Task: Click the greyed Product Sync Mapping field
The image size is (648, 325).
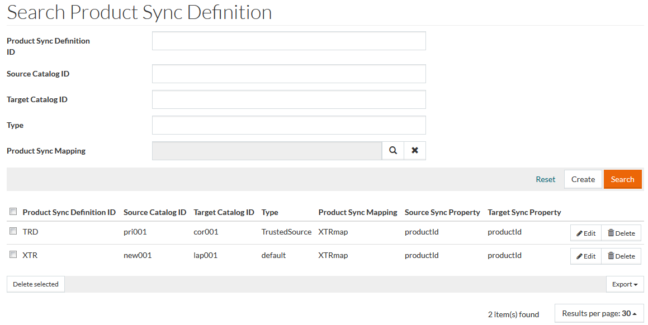Action: pos(267,151)
